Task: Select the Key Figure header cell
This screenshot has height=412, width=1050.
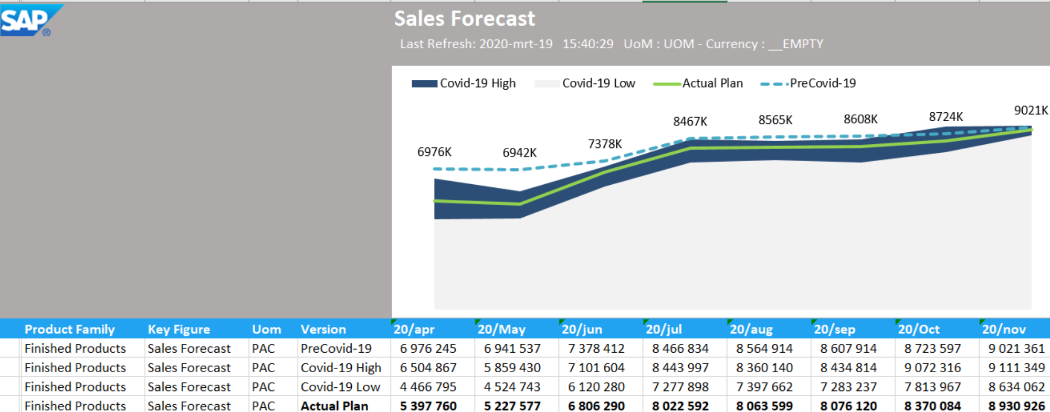Action: coord(178,329)
